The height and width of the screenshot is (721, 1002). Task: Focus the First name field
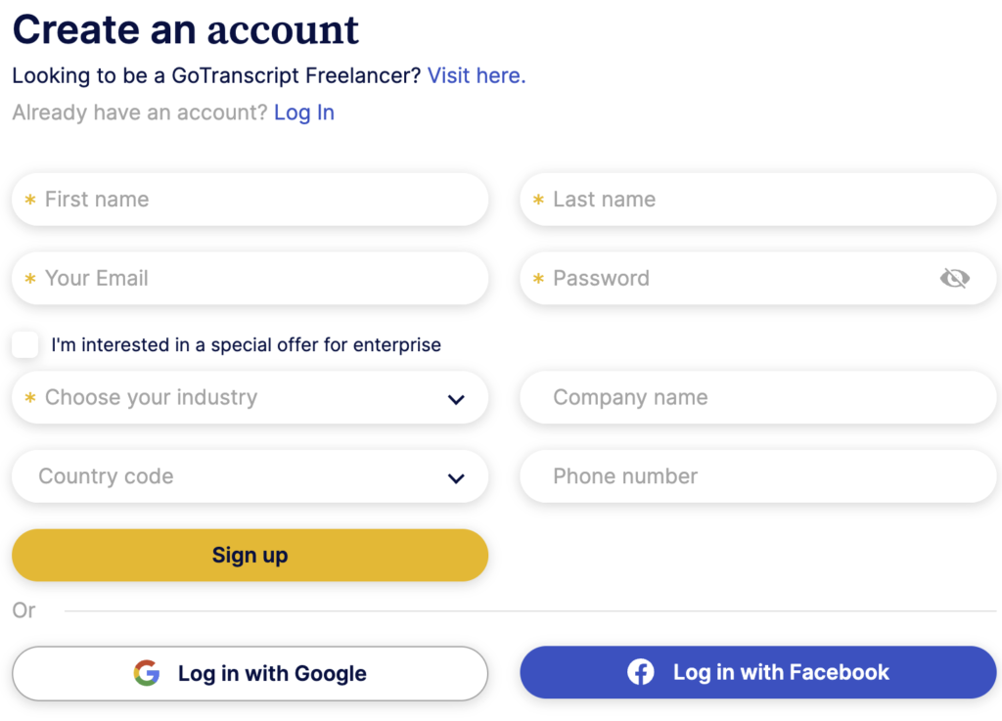[250, 200]
